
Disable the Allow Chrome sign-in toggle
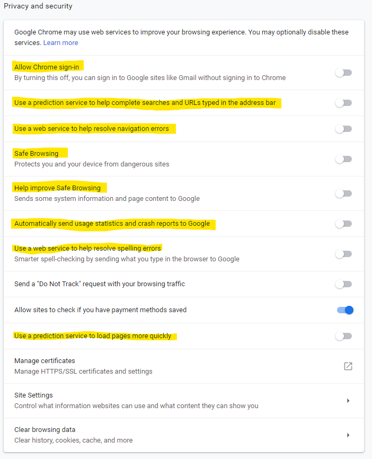point(343,73)
